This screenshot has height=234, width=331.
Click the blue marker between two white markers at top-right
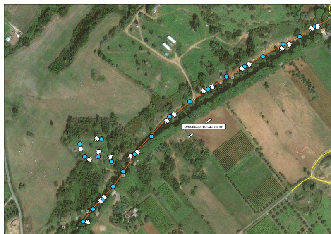[x=314, y=26]
